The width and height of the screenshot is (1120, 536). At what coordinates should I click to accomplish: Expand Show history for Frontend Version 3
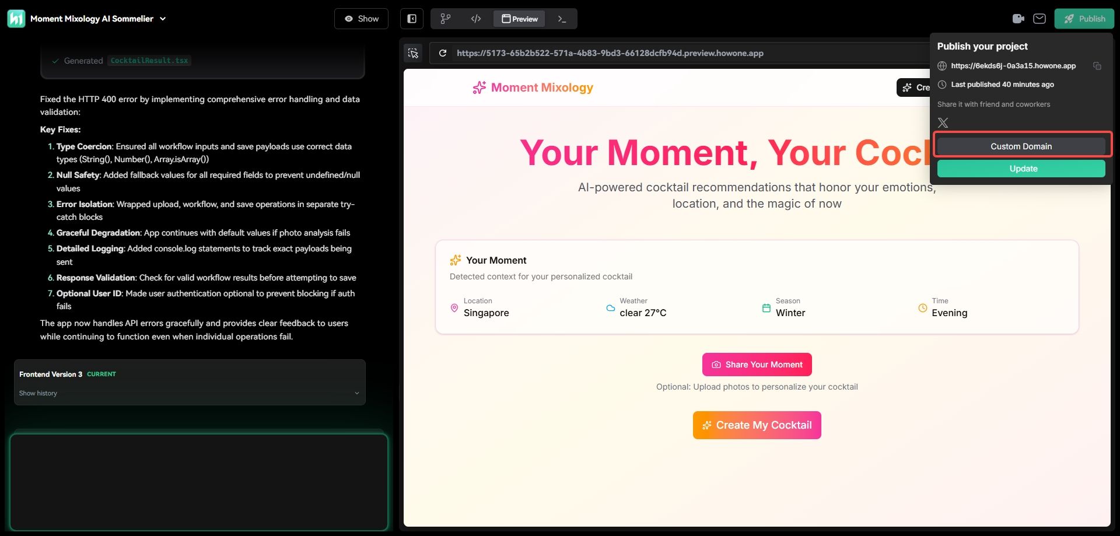(189, 393)
